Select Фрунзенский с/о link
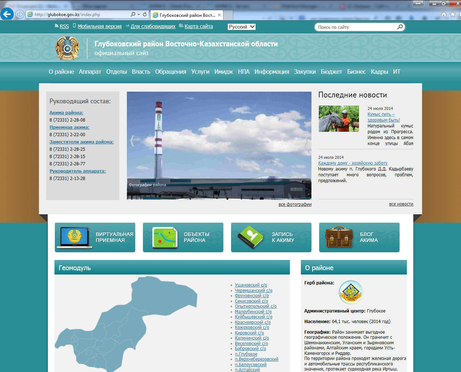This screenshot has height=372, width=461. coord(252,296)
